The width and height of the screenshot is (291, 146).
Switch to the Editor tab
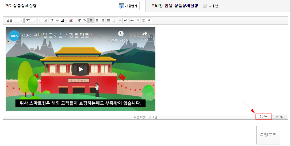coord(264,116)
